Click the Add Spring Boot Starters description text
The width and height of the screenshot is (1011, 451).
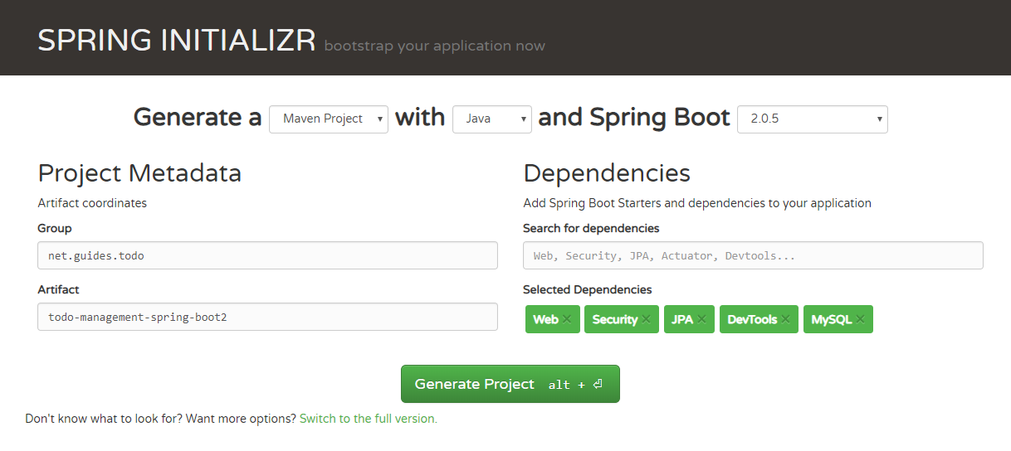pyautogui.click(x=697, y=202)
